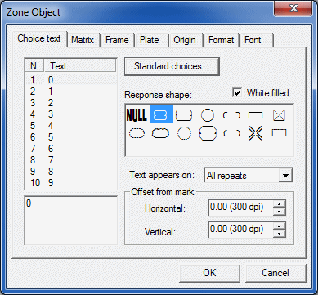
Task: Click the N column header
Action: (x=34, y=66)
